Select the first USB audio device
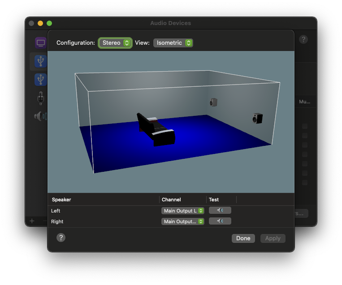The height and width of the screenshot is (285, 342). pyautogui.click(x=40, y=61)
